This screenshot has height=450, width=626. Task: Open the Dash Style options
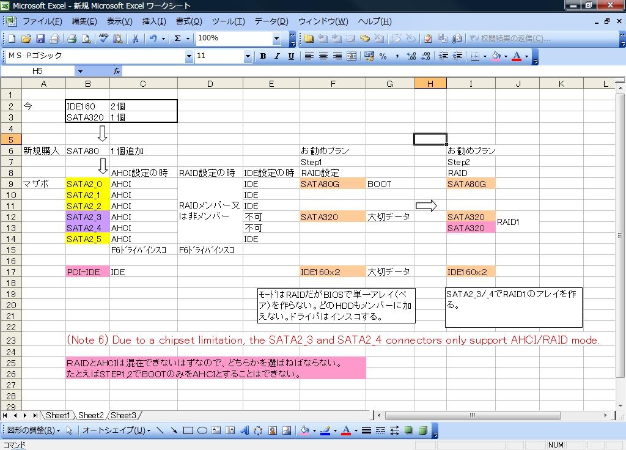coord(380,430)
